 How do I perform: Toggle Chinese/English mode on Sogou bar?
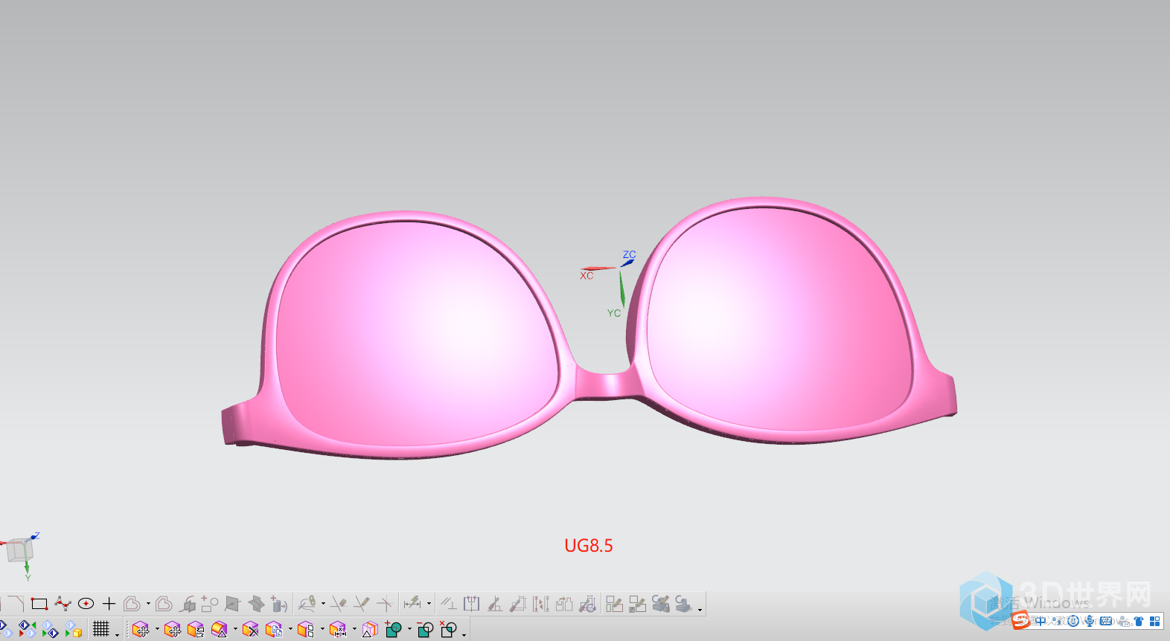click(1040, 620)
